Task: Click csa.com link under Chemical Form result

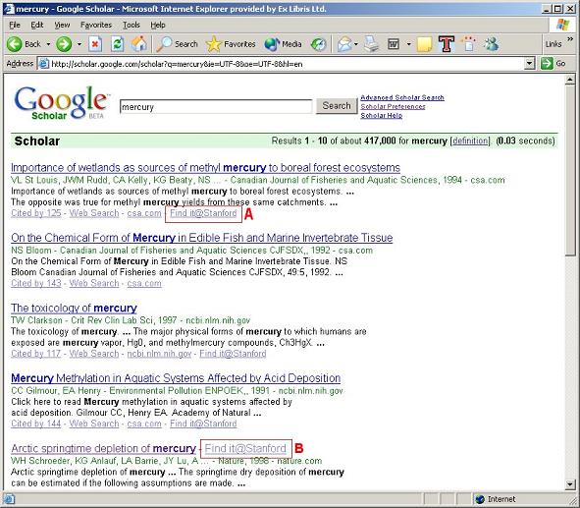Action: [x=144, y=283]
